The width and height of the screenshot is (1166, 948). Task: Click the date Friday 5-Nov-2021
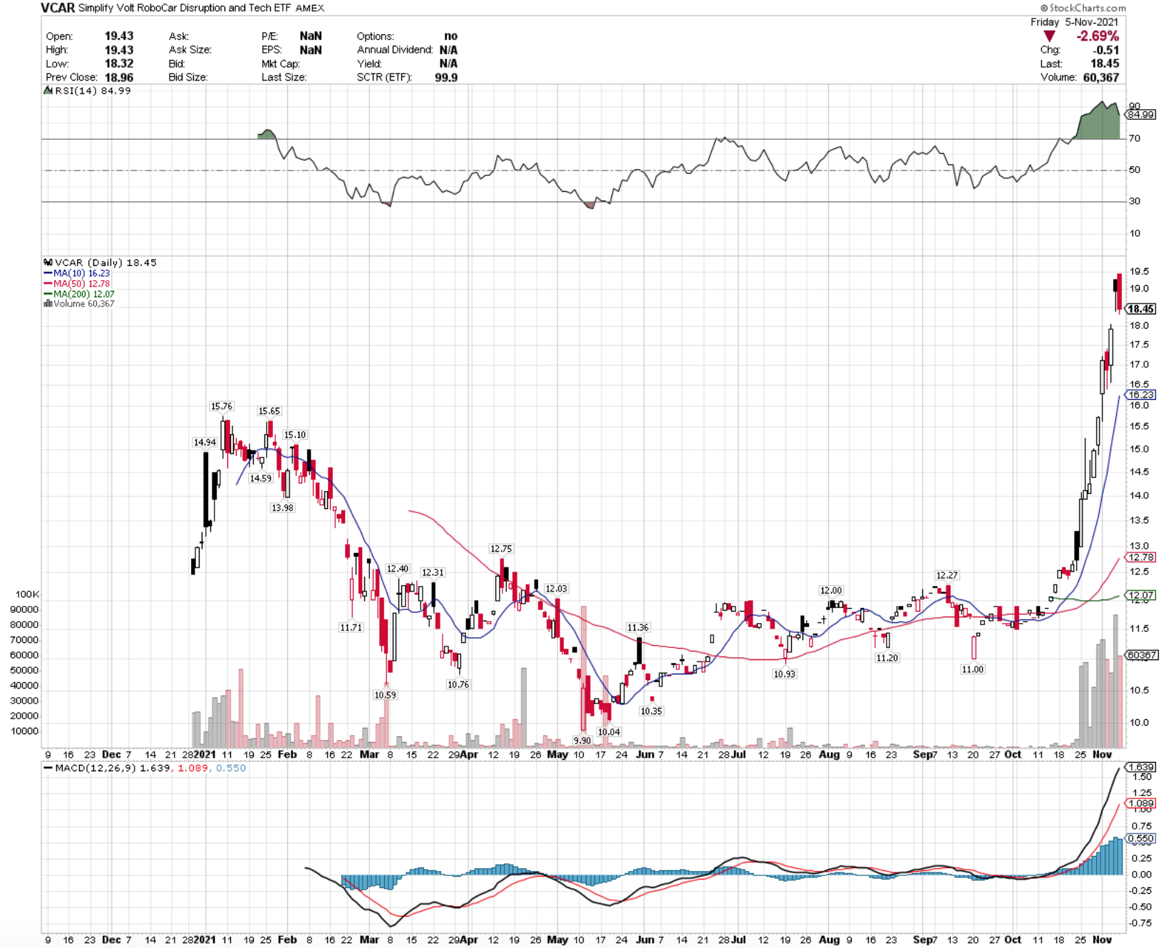coord(1074,22)
